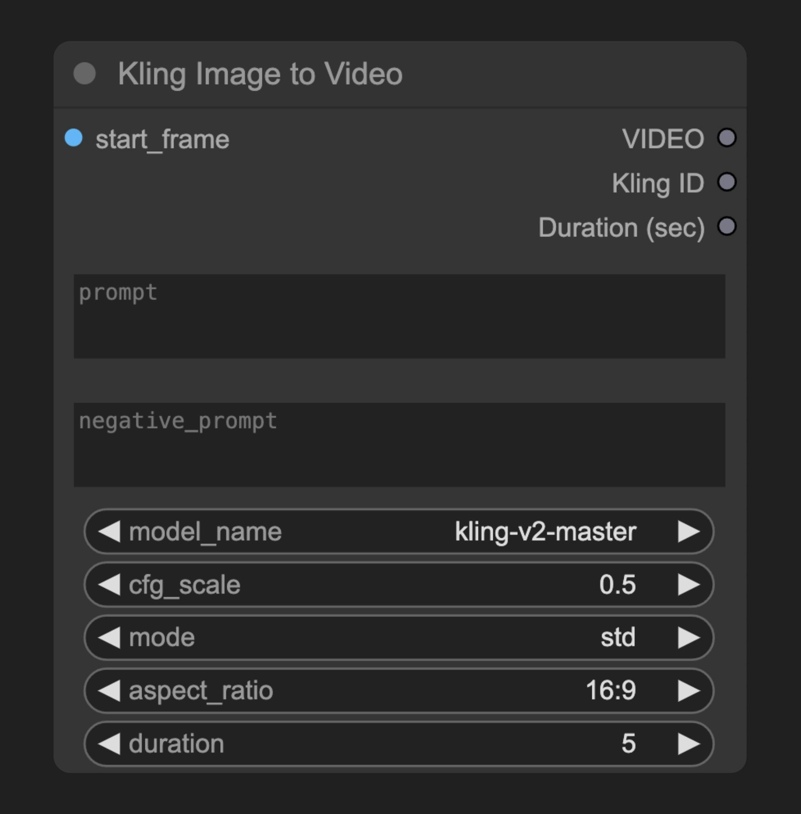
Task: Select the Kling Image to Video title
Action: click(x=260, y=73)
